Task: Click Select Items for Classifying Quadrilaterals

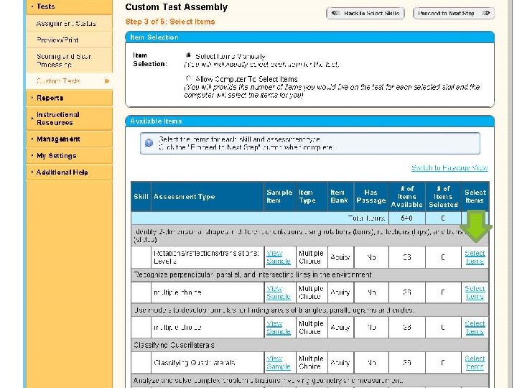Action: click(475, 362)
